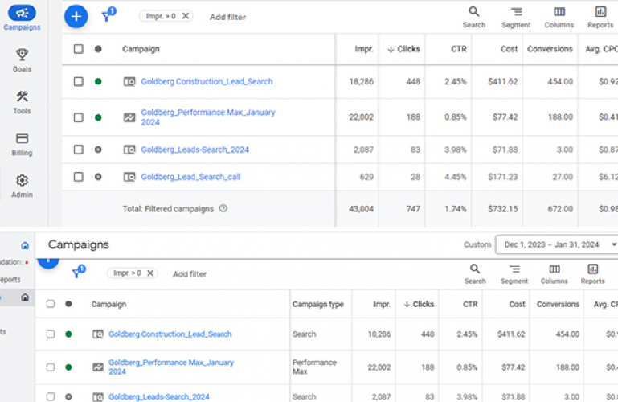Screen dimensions: 618x402
Task: Click paused status dot for Goldberg_Lead_Search_call
Action: (x=98, y=177)
